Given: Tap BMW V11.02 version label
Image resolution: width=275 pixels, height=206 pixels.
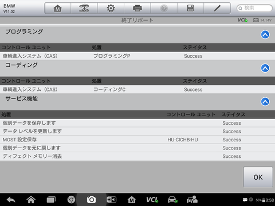Looking at the screenshot, I should click(x=9, y=9).
